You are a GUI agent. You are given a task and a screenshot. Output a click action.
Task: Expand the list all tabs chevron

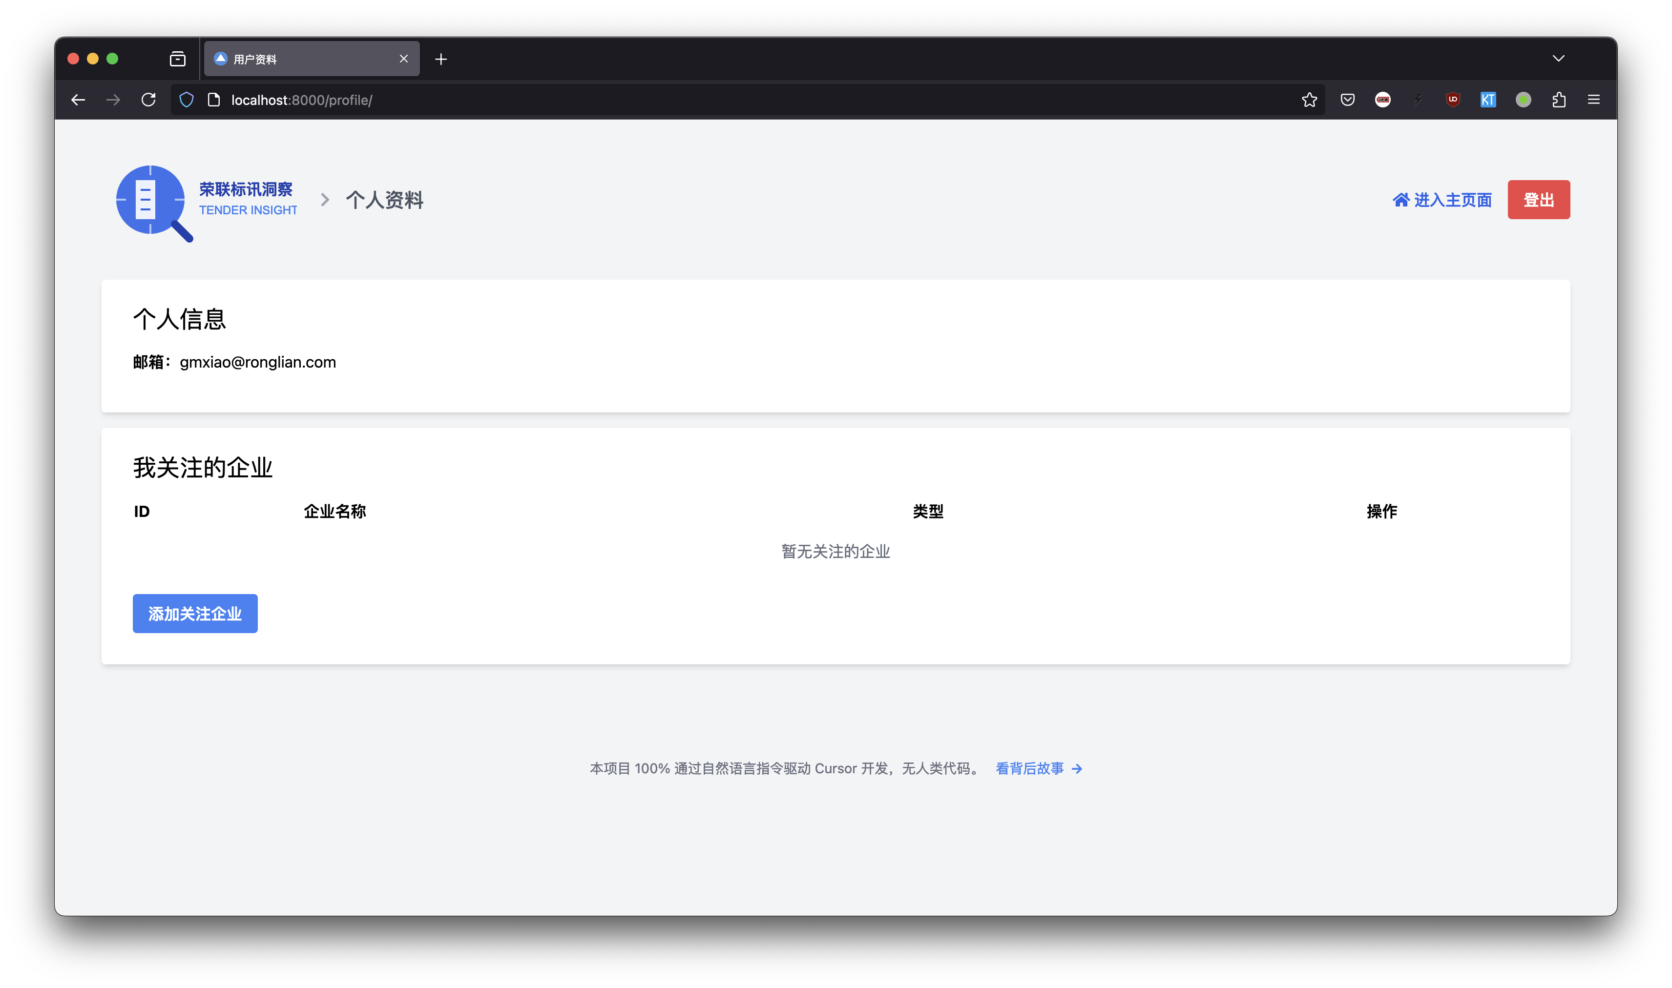tap(1558, 59)
